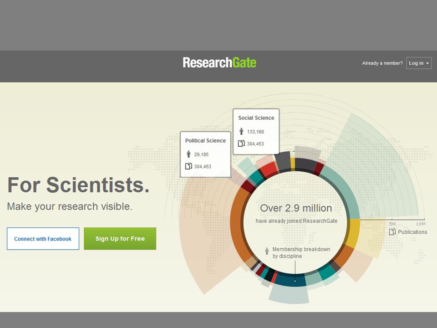Click the Membership breakdown by discipline label
The width and height of the screenshot is (437, 328).
click(301, 253)
